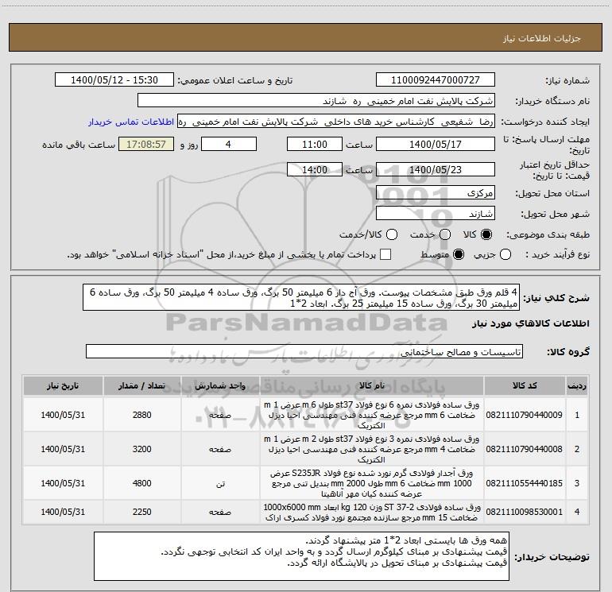This screenshot has height=592, width=612.
Task: Click the buyer notes text area
Action: pyautogui.click(x=301, y=556)
